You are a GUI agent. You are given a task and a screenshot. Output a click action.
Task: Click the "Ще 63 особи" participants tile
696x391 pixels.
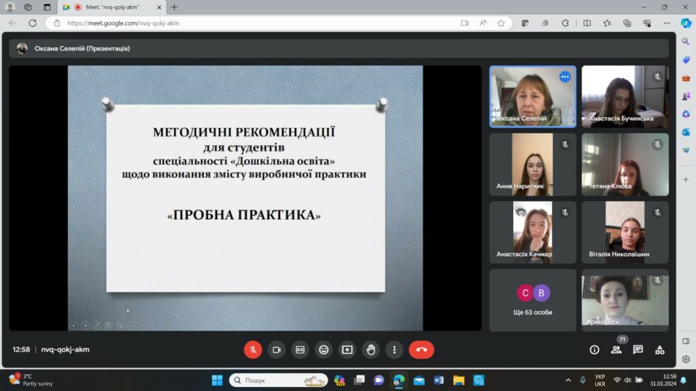(x=532, y=300)
